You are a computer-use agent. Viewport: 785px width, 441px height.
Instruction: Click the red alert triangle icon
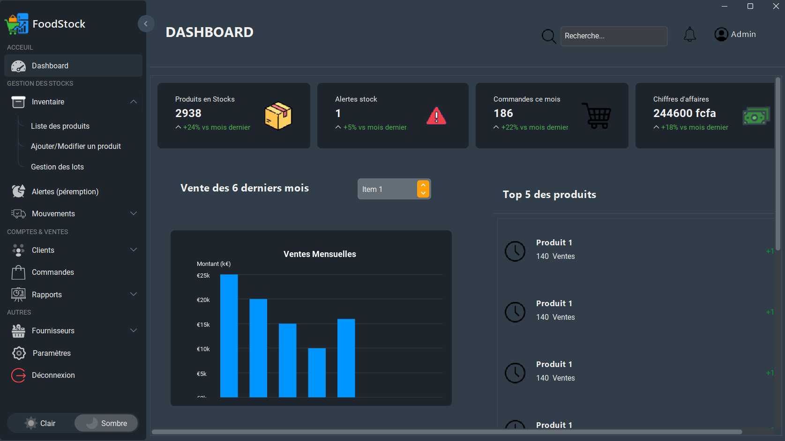[436, 116]
